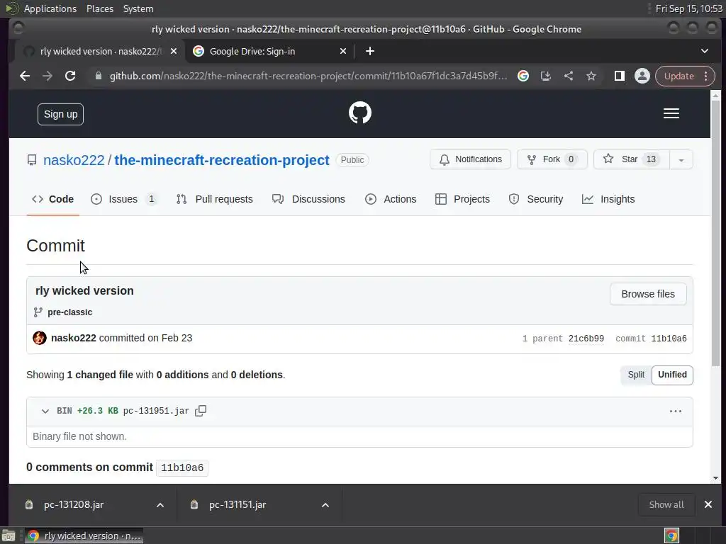The image size is (726, 544).
Task: Open three-dot options for pc-131951.jar
Action: click(x=676, y=411)
